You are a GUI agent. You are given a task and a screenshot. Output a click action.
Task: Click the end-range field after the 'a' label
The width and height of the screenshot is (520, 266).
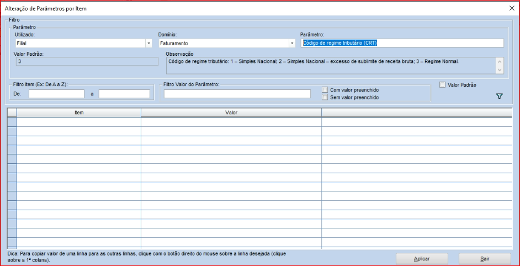(124, 94)
